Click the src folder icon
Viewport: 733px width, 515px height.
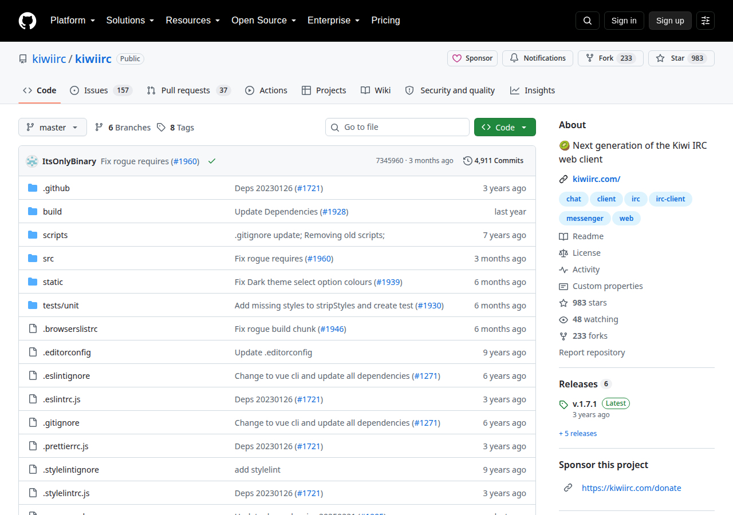click(x=33, y=259)
